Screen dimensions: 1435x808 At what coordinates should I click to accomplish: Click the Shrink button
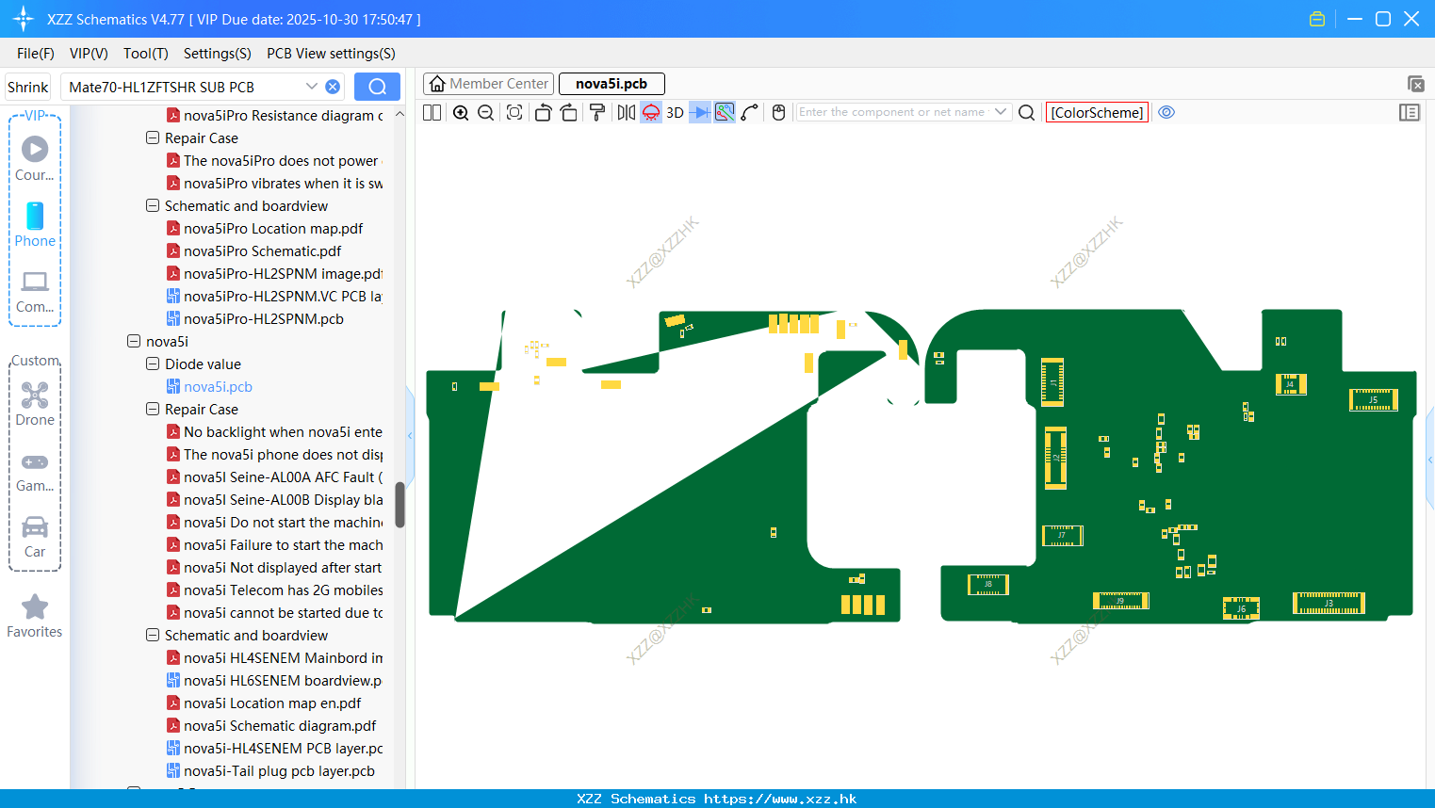coord(27,87)
